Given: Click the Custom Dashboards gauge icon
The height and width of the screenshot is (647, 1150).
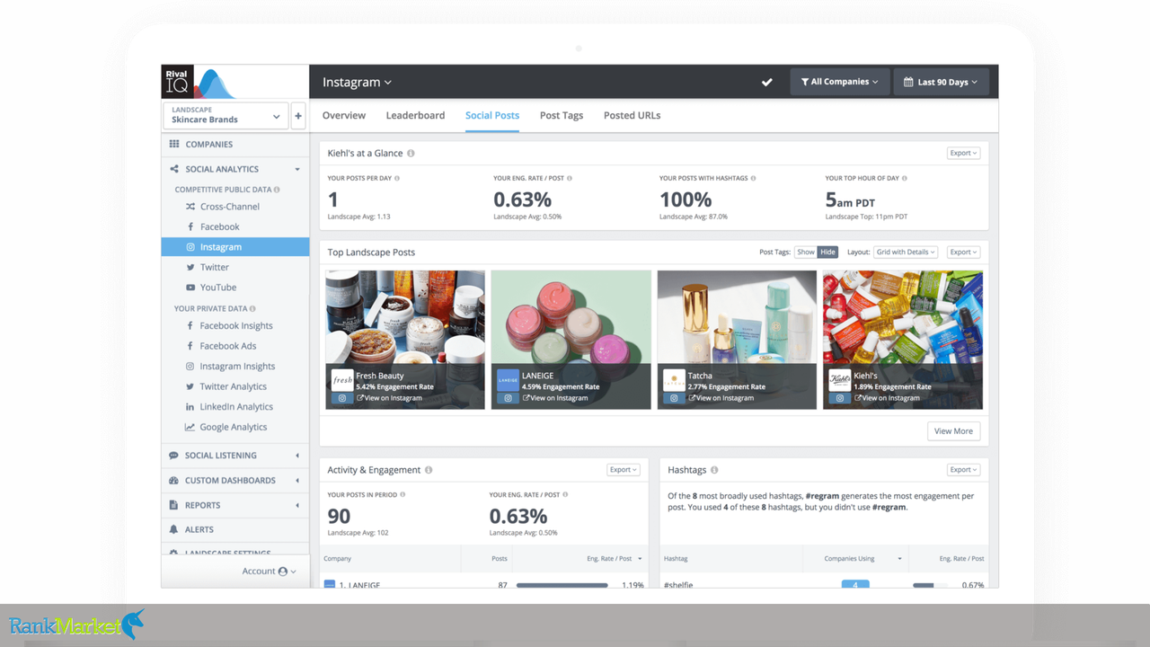Looking at the screenshot, I should coord(173,481).
